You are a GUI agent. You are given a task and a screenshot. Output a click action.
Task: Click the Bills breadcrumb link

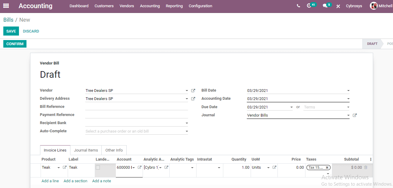coord(8,20)
